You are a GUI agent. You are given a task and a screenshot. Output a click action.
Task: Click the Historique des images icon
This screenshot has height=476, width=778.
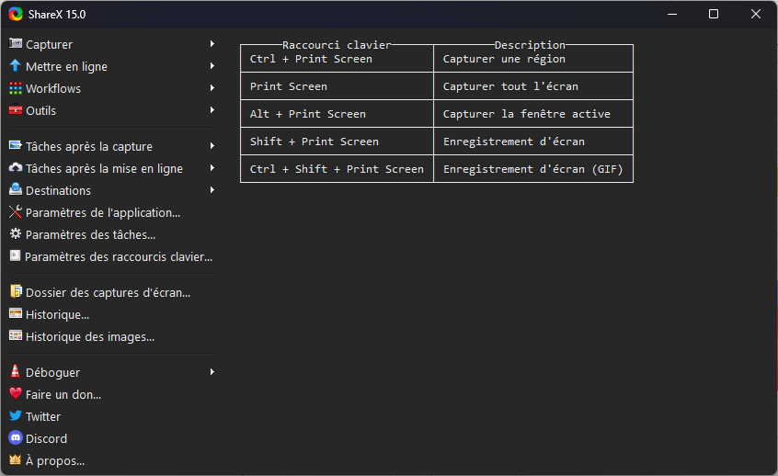pos(16,335)
